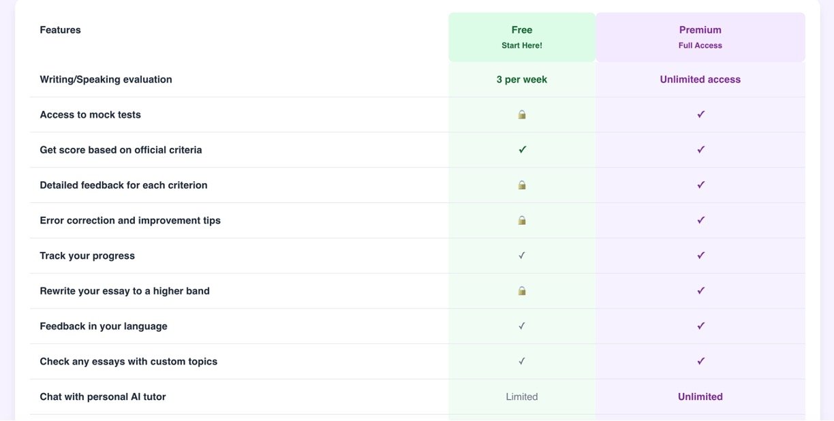Screen dimensions: 834x421
Task: Click the 'Chat with personal AI tutor' label
Action: (103, 396)
